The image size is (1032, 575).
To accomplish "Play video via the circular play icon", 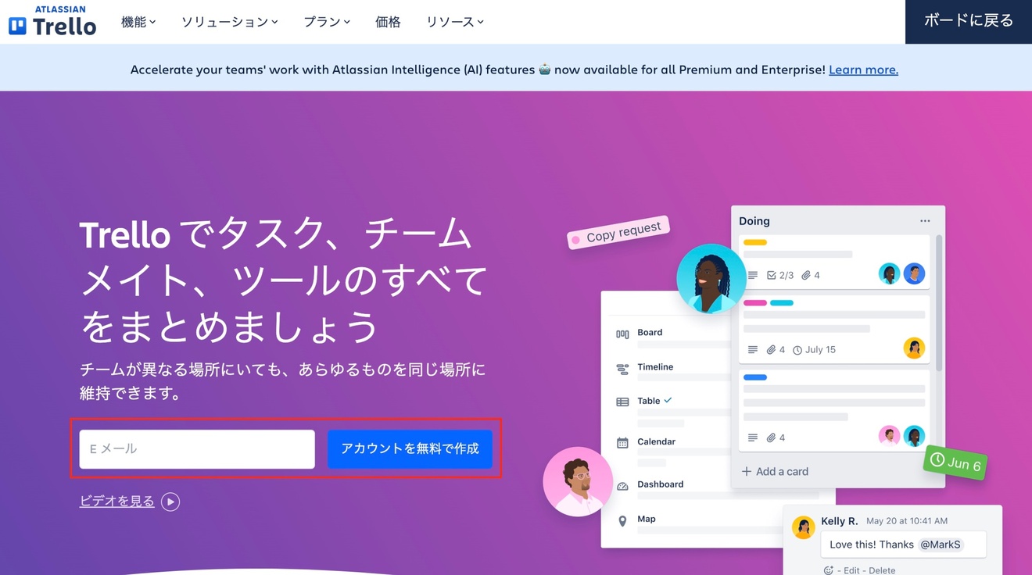I will click(x=170, y=502).
